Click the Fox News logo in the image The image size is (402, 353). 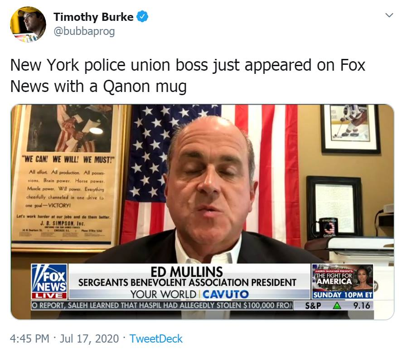(x=49, y=278)
